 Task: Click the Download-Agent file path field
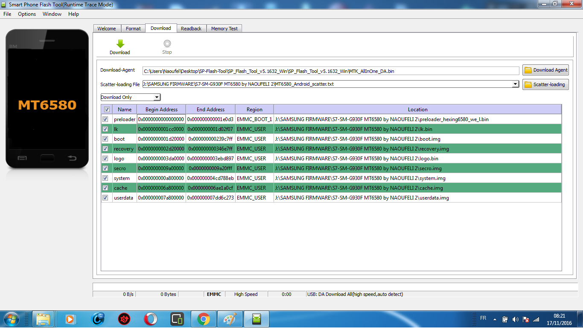tap(330, 71)
